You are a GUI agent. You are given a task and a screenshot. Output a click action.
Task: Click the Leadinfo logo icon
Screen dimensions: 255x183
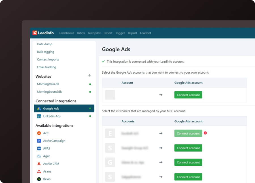coord(35,33)
